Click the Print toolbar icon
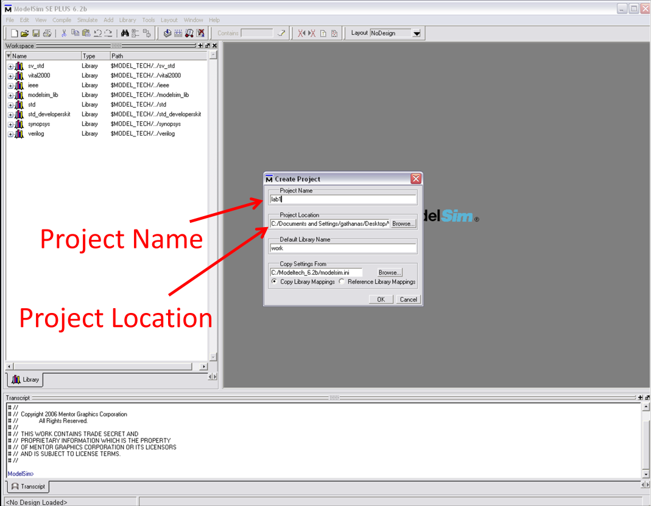 coord(48,33)
